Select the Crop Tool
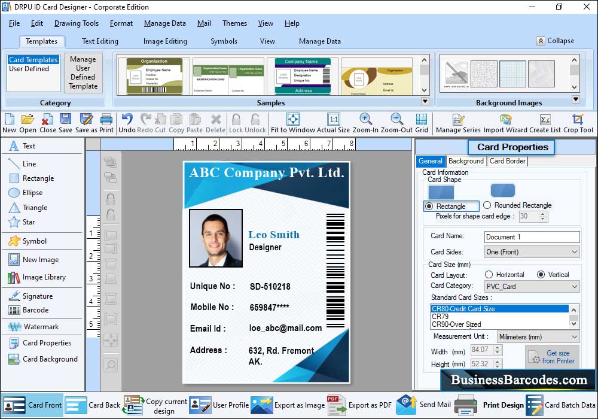 pos(578,120)
